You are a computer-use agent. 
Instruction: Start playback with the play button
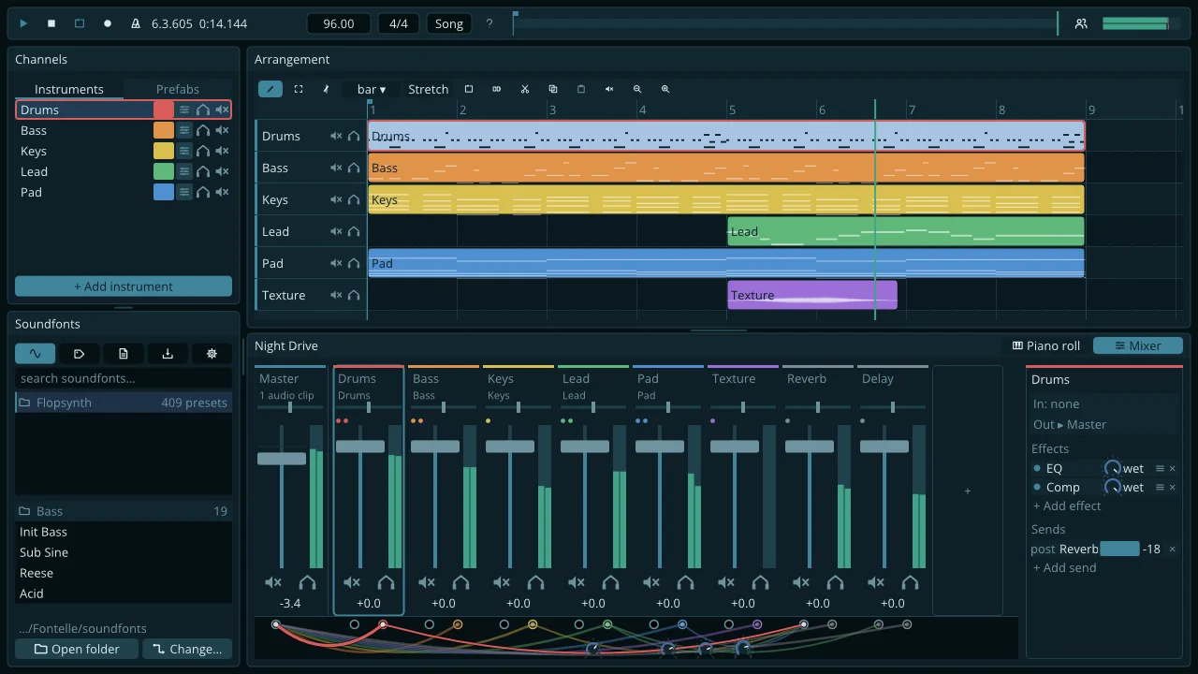[23, 23]
